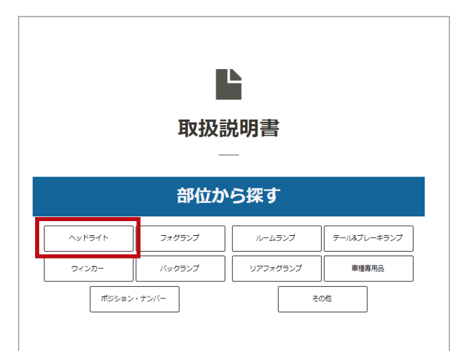Click the document icon above the title
This screenshot has height=351, width=468.
coord(228,84)
